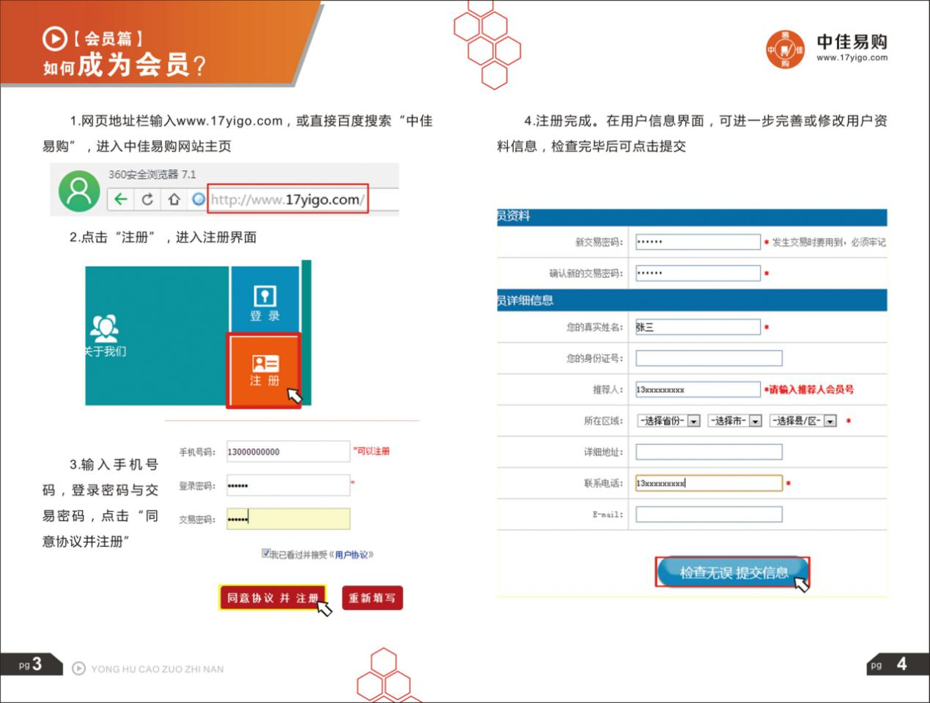Click the play icon beside 会员篇
The width and height of the screenshot is (930, 703).
(x=54, y=39)
